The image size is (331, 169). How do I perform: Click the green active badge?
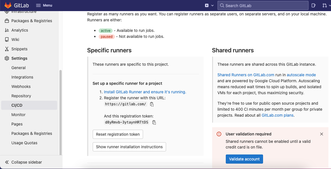click(x=105, y=31)
